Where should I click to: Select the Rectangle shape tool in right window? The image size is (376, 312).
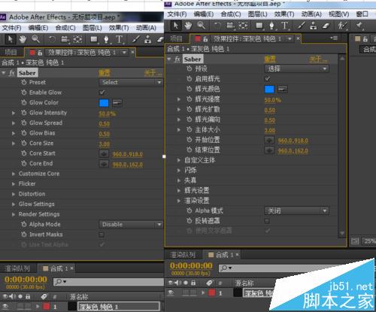pyautogui.click(x=259, y=26)
